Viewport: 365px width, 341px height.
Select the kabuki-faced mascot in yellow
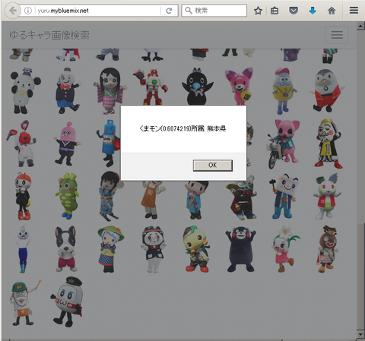pyautogui.click(x=328, y=144)
